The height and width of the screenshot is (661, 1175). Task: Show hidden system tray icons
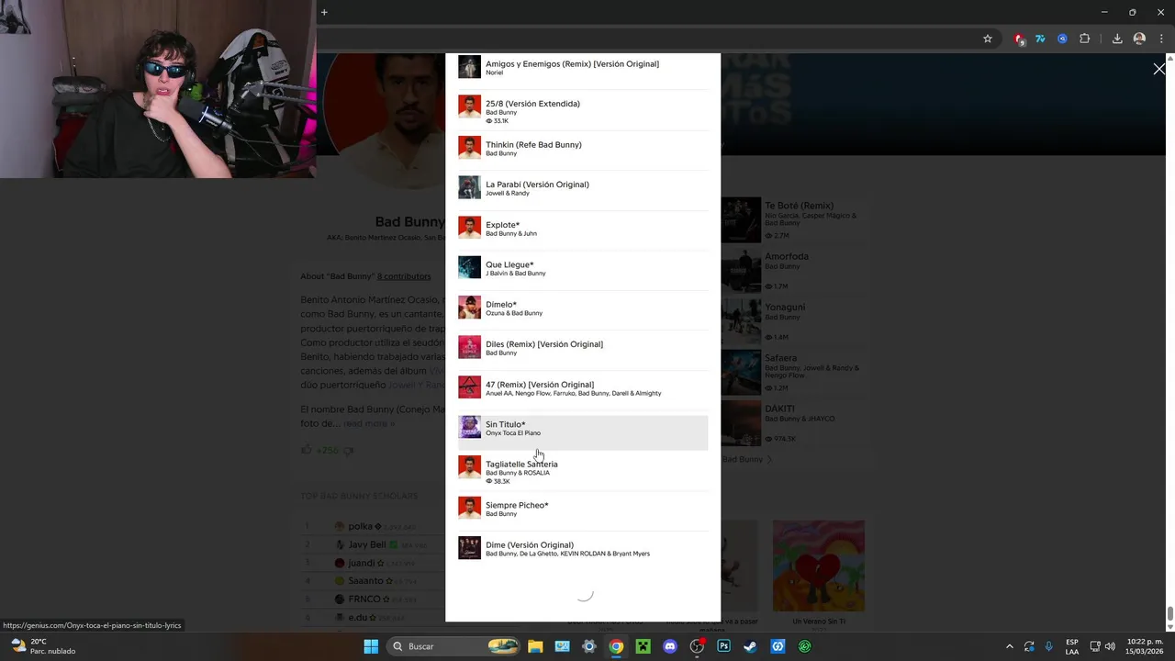(x=1010, y=646)
